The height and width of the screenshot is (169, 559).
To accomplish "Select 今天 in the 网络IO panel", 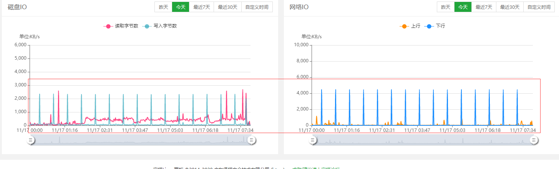I will (x=463, y=7).
